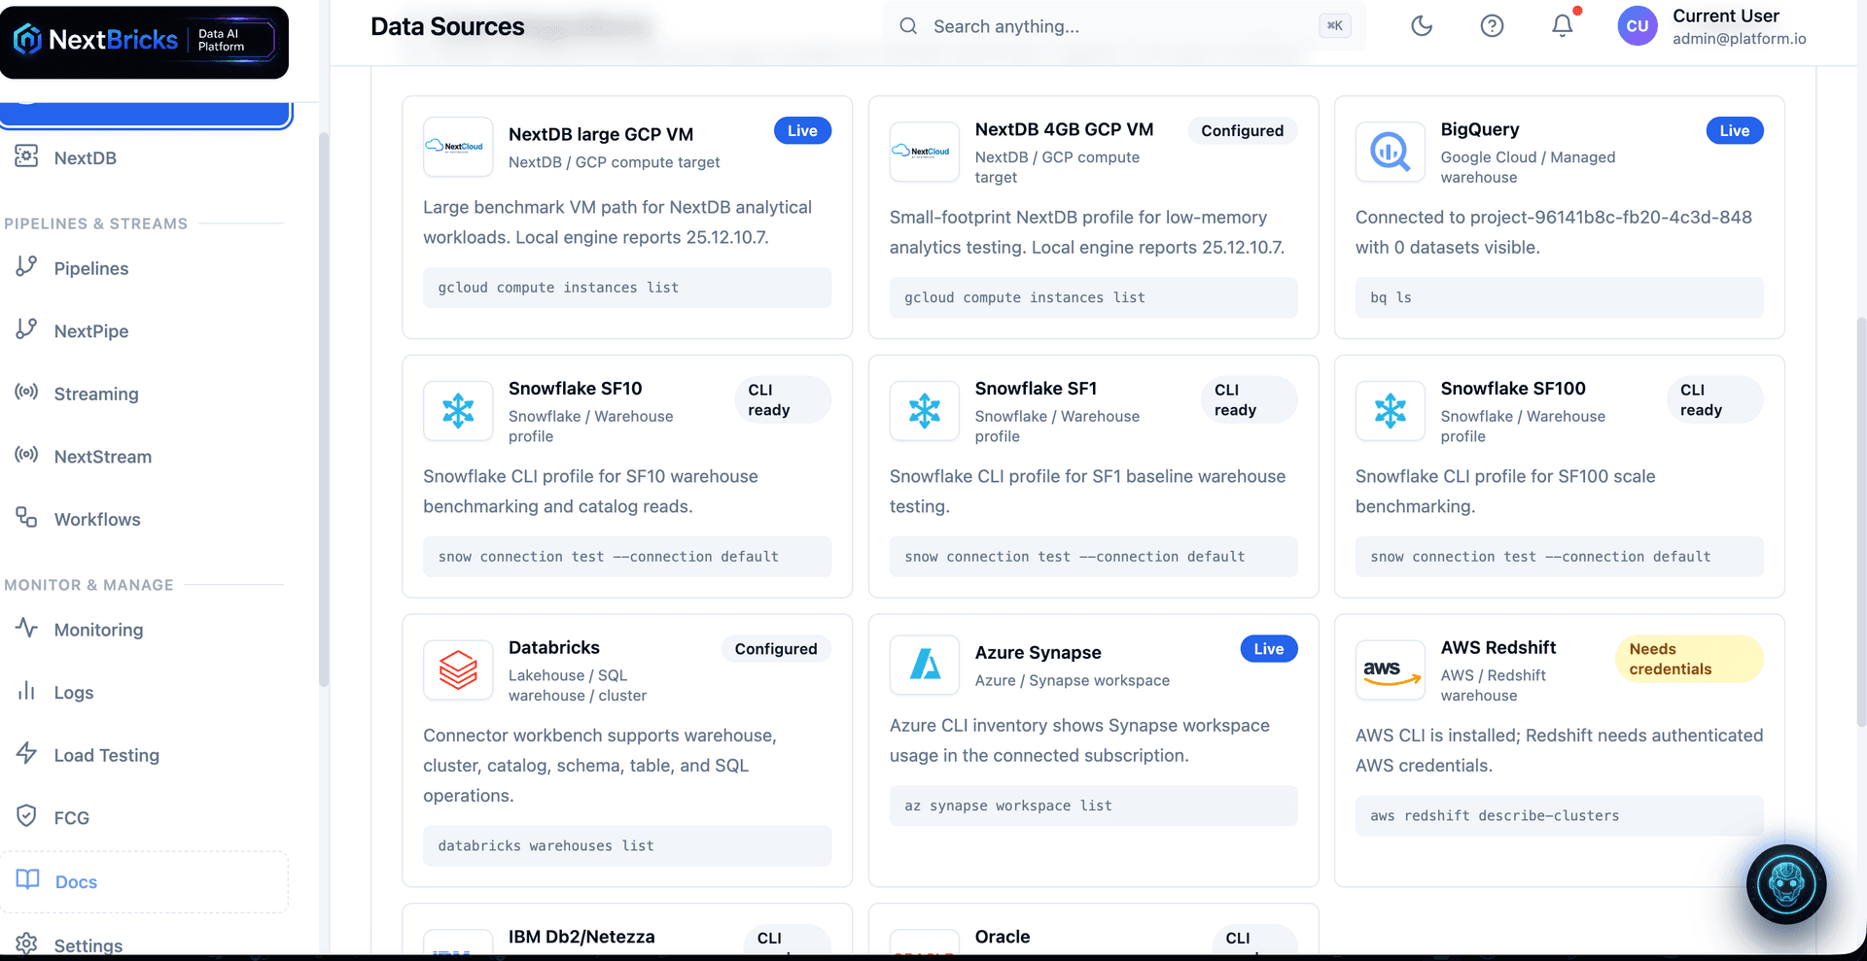Select Streaming in the sidebar
The height and width of the screenshot is (961, 1867).
(96, 394)
